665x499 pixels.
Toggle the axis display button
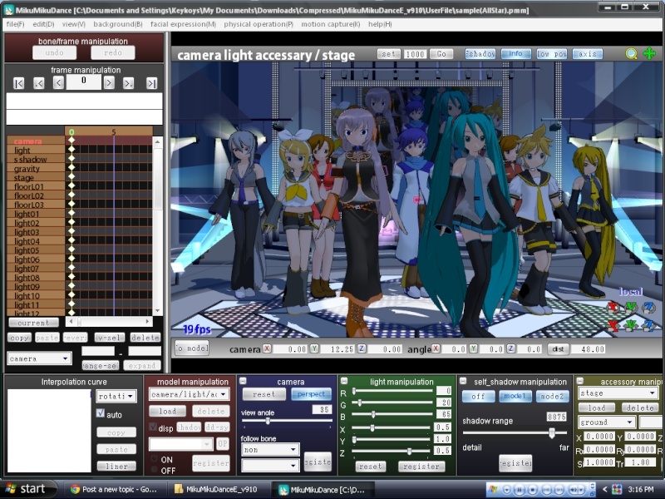(x=588, y=54)
